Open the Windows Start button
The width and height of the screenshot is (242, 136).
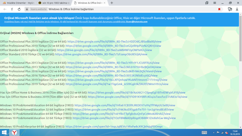point(4,133)
